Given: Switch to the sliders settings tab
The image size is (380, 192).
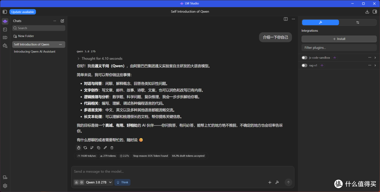Looking at the screenshot, I should tap(358, 22).
